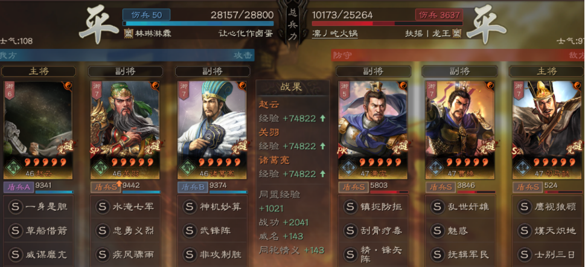Open Guan Yu's general portrait
The width and height of the screenshot is (585, 267).
[x=125, y=130]
